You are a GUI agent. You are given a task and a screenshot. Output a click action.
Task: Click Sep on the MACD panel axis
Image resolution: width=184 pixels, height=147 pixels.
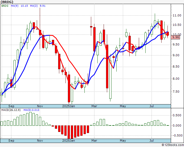[11, 141]
